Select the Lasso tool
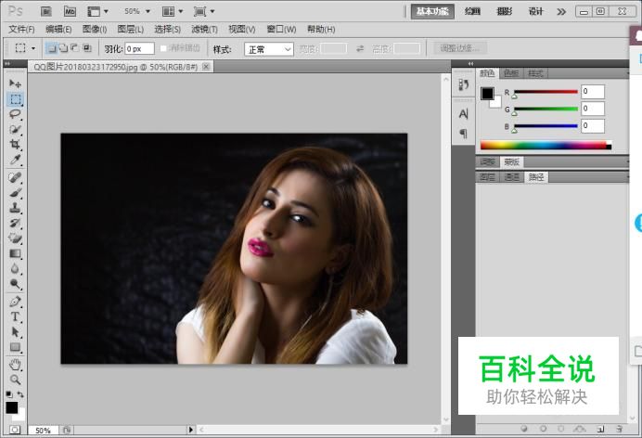Image resolution: width=642 pixels, height=438 pixels. tap(15, 114)
